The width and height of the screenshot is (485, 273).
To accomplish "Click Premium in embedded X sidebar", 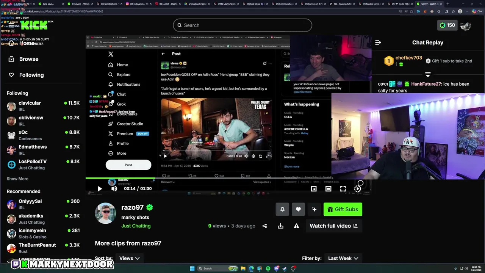I will click(x=128, y=134).
